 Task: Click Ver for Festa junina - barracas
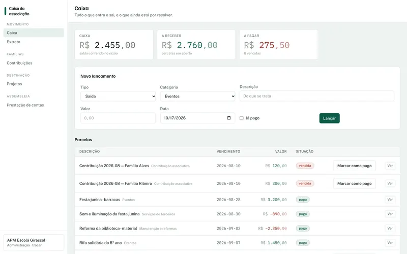coord(390,200)
